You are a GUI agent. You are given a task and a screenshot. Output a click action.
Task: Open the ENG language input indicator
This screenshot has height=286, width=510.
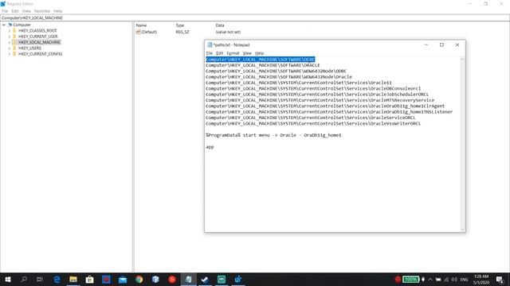[x=464, y=279]
